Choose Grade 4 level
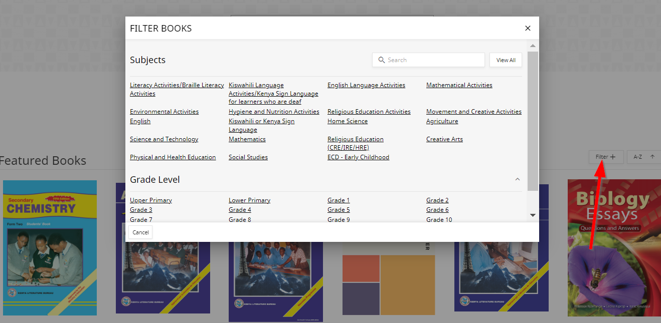 (240, 210)
